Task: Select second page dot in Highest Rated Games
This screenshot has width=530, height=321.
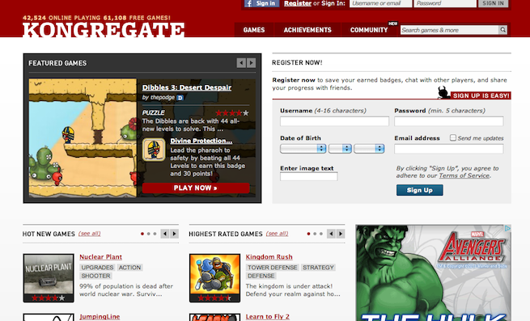Action: [x=315, y=234]
